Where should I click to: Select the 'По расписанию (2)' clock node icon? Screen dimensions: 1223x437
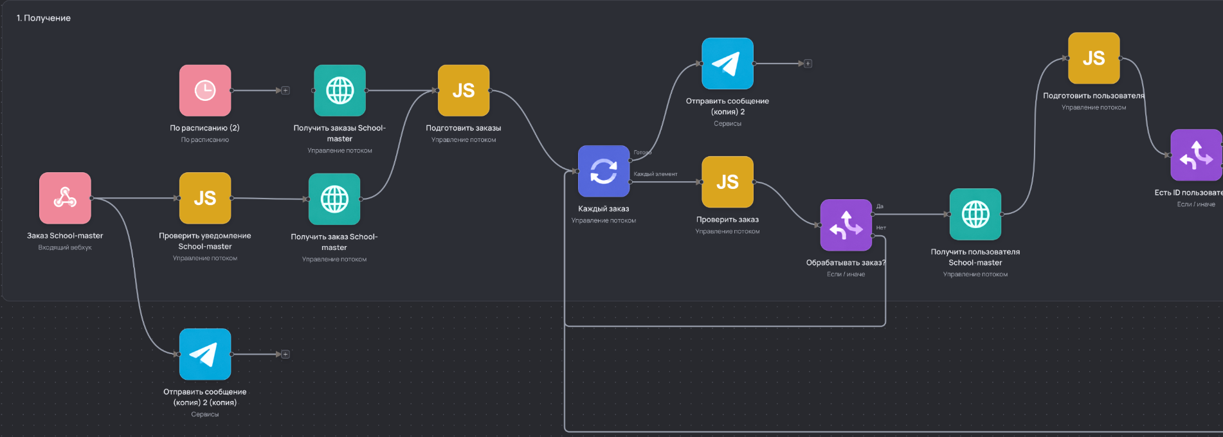pyautogui.click(x=205, y=91)
